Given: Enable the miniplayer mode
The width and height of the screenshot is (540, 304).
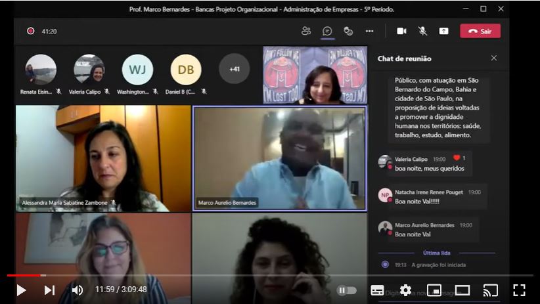Looking at the screenshot, I should (434, 290).
